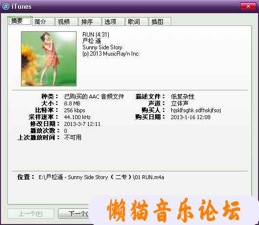Click the iTunes title bar text
Image resolution: width=259 pixels, height=225 pixels.
[21, 7]
